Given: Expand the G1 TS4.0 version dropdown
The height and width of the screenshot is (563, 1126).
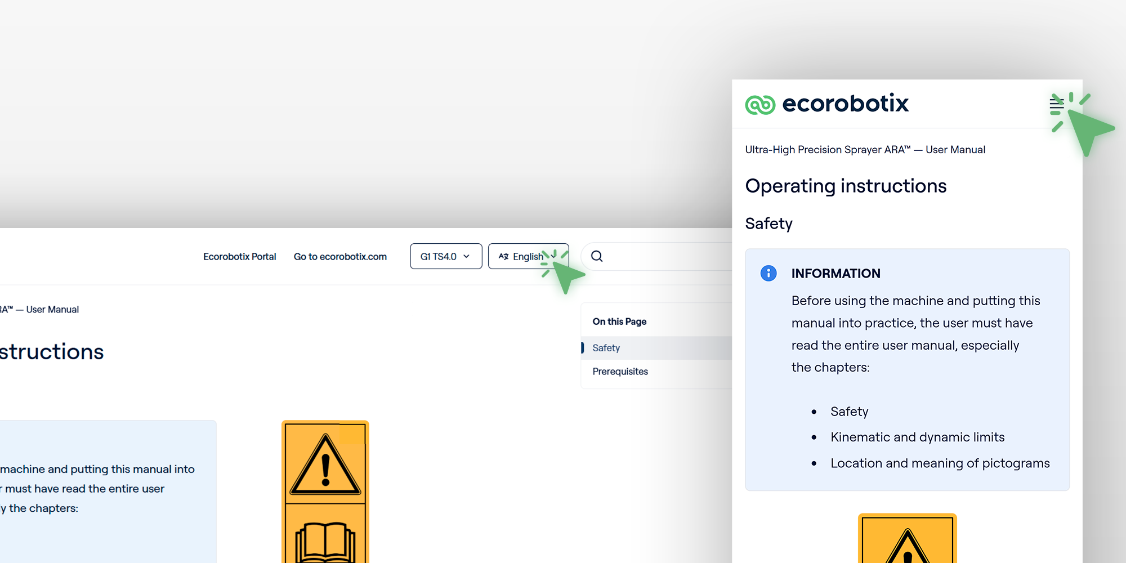Looking at the screenshot, I should (445, 256).
